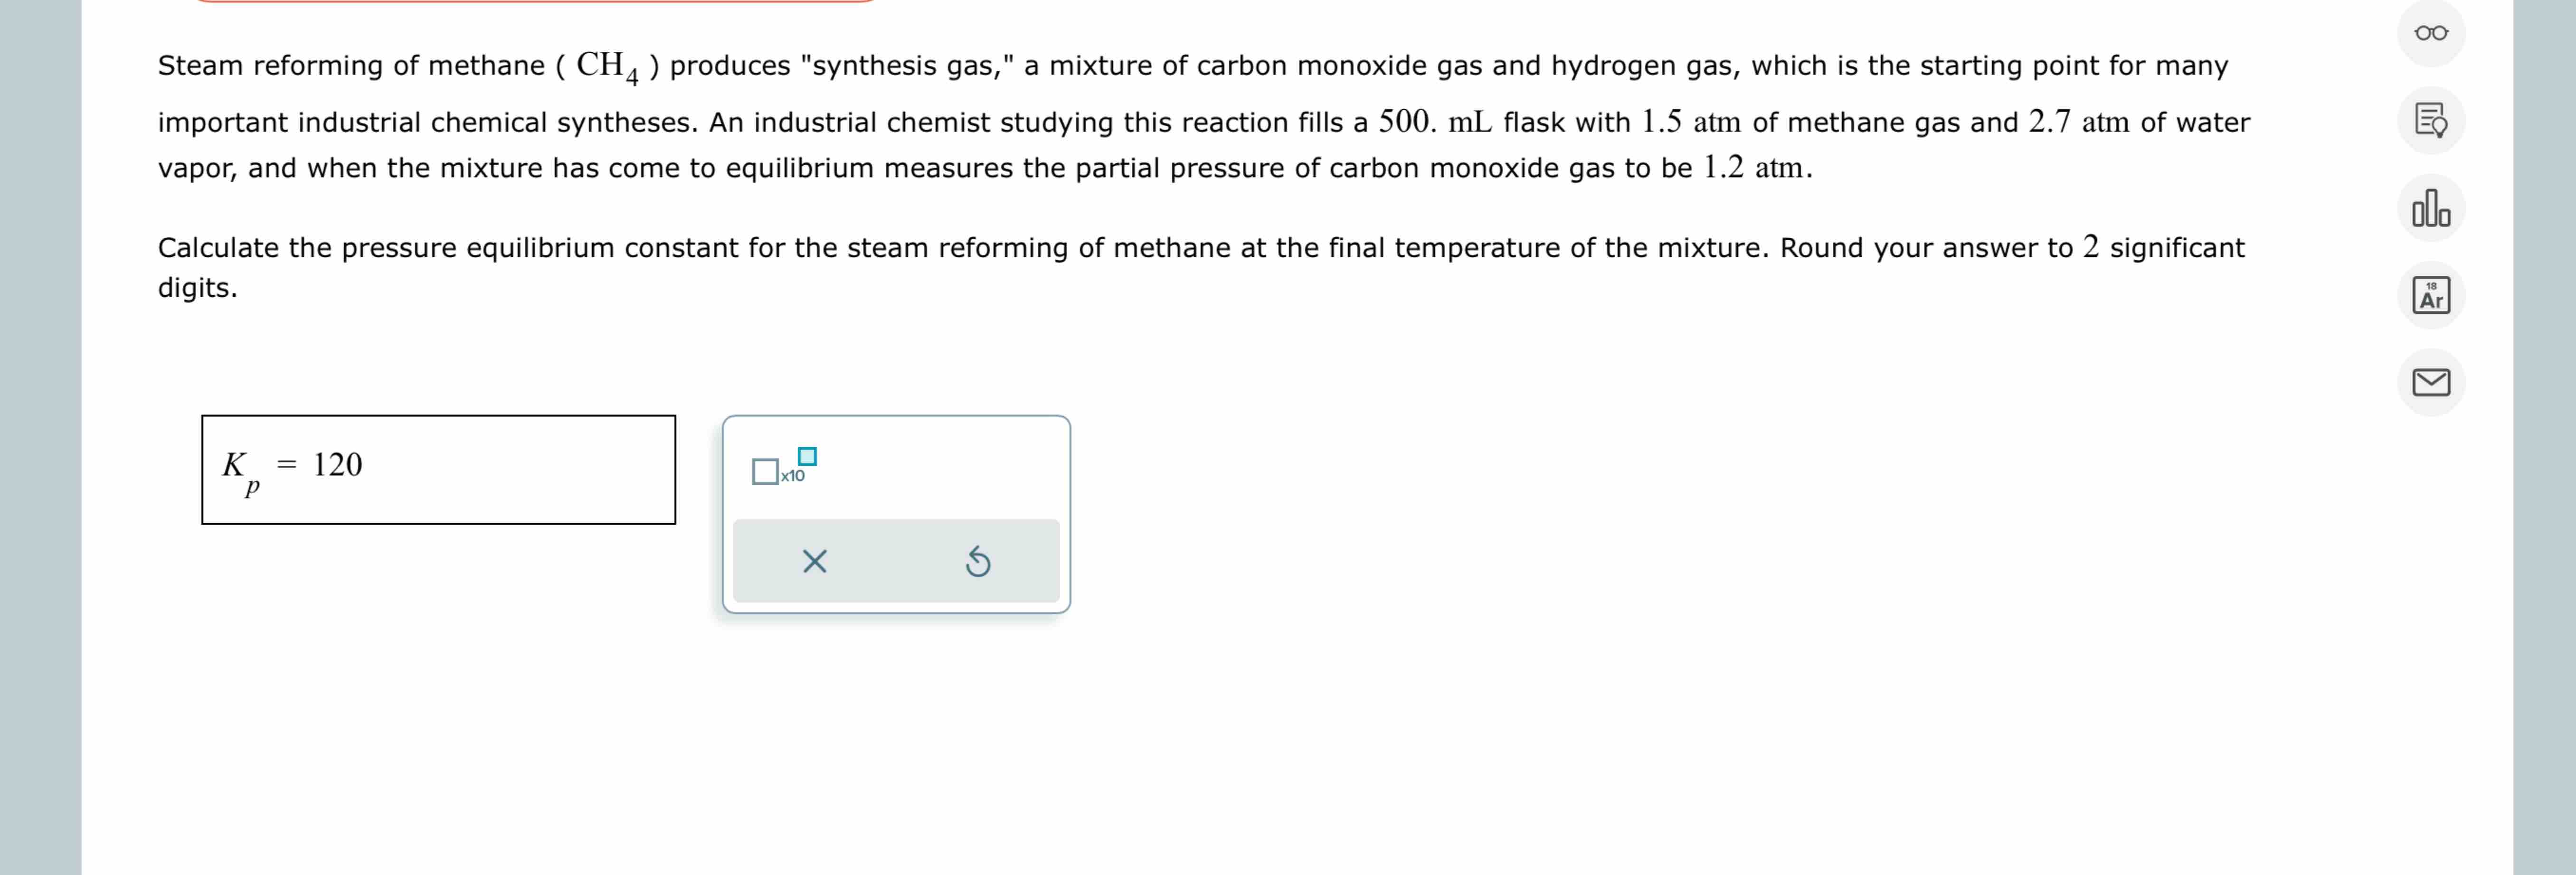Click the reading glasses accessibility icon
Viewport: 2576px width, 875px height.
coord(2432,32)
